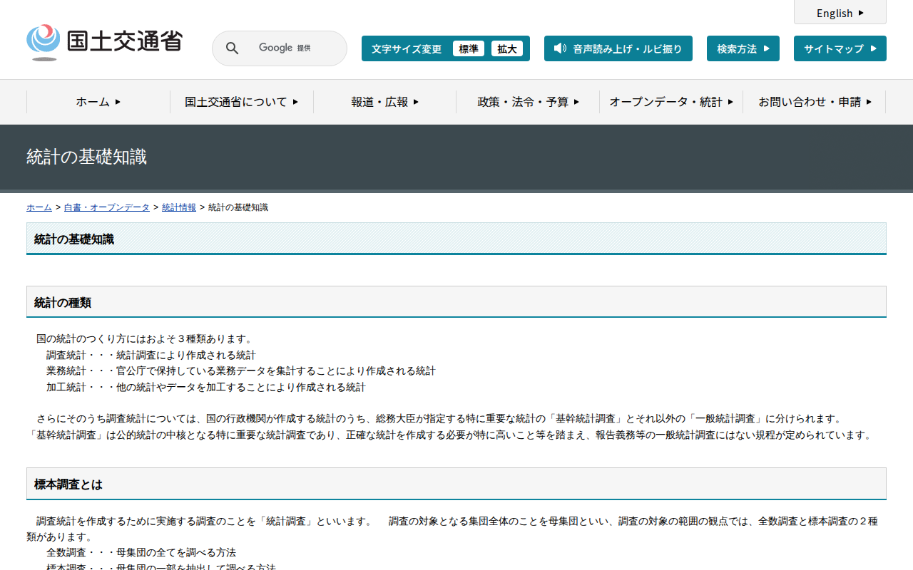Open 音声読み上げ・ルビ振り
This screenshot has width=913, height=570.
pos(618,48)
